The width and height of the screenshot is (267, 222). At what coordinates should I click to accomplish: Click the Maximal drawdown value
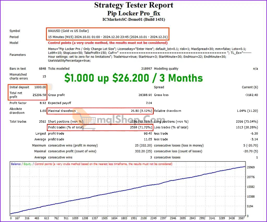[x=141, y=111]
